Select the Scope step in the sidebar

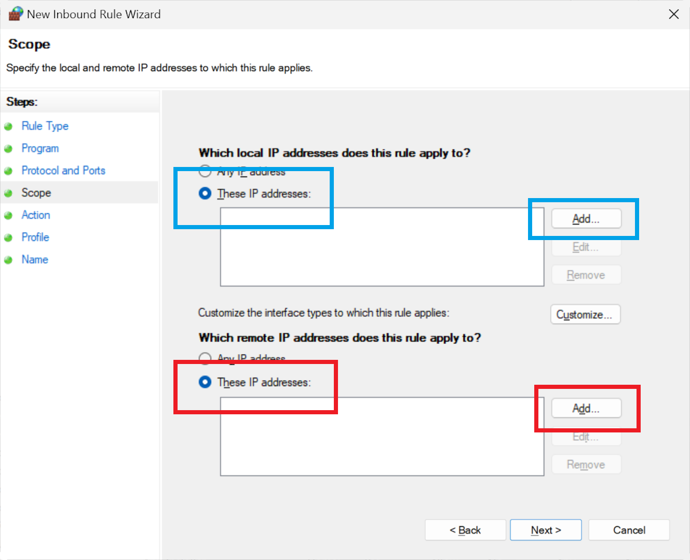[x=36, y=193]
